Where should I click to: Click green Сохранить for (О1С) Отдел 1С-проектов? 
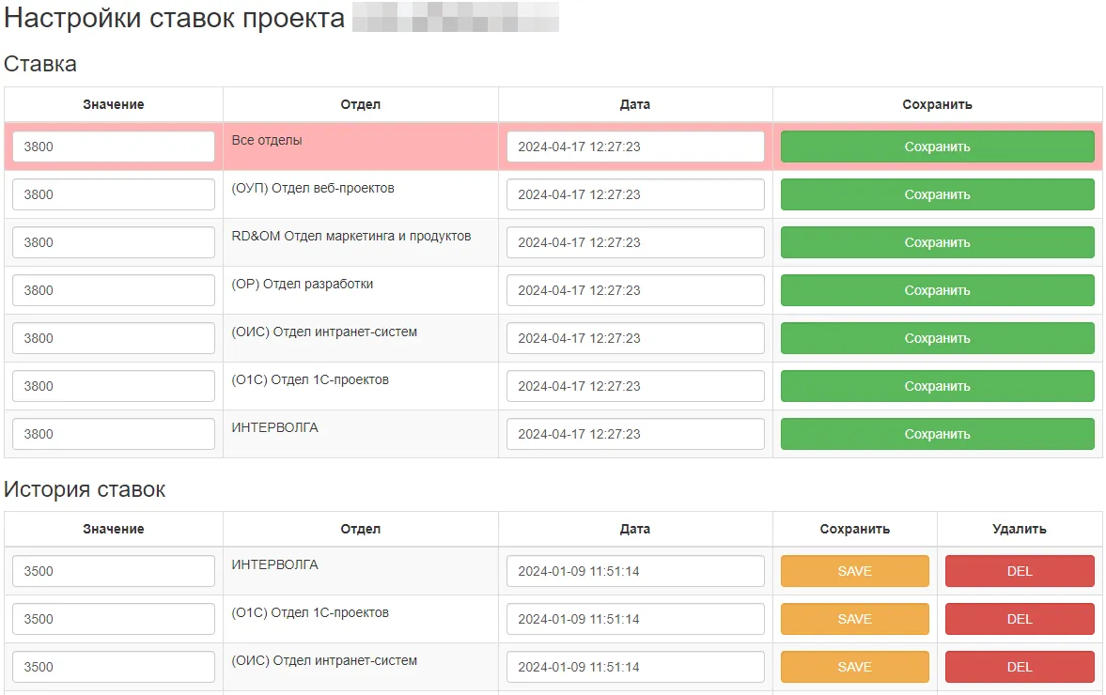[x=937, y=386]
